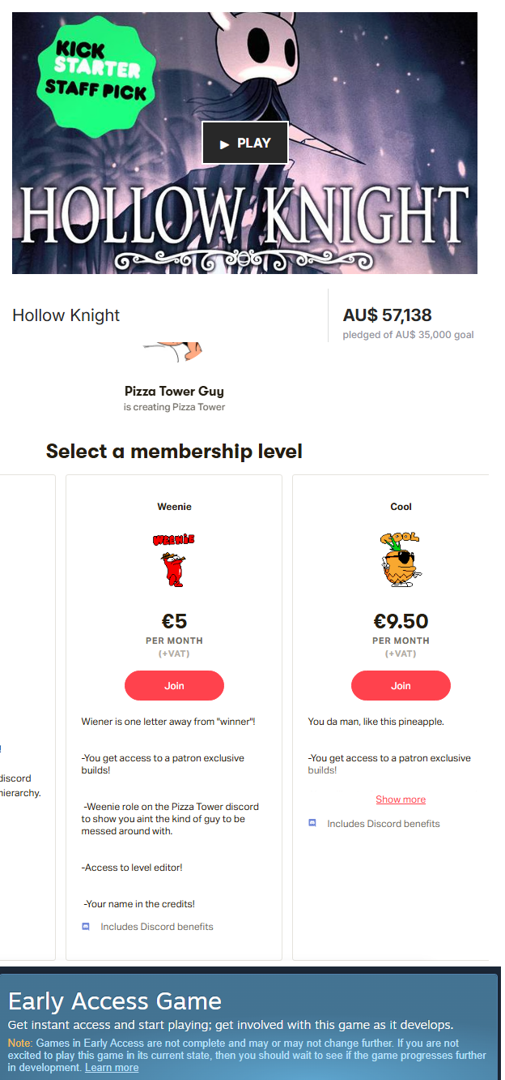Screen dimensions: 505x1080
Task: Click the ornamental flourish under title logo
Action: 244,260
